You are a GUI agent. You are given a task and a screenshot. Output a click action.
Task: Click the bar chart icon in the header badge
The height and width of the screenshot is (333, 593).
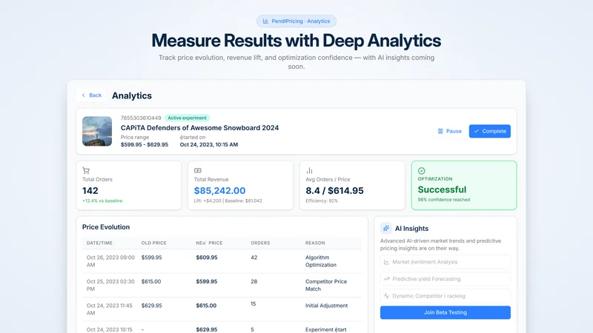click(265, 21)
